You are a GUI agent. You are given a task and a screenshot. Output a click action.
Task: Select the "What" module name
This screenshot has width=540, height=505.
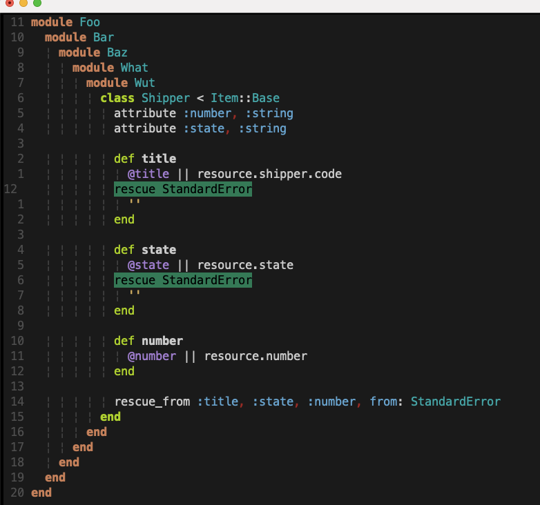point(135,68)
